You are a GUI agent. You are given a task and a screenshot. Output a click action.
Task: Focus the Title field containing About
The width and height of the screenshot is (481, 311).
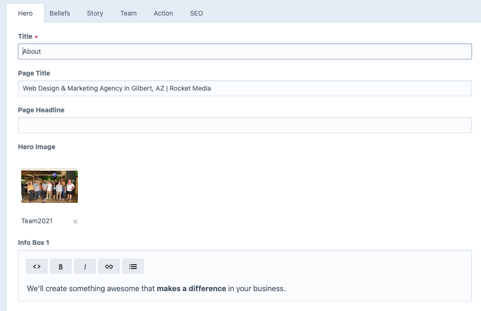tap(245, 51)
